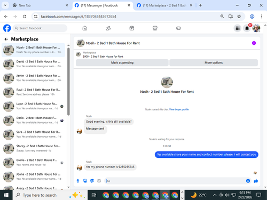The width and height of the screenshot is (267, 200).
Task: Click the phone number message from Noah
Action: [110, 167]
